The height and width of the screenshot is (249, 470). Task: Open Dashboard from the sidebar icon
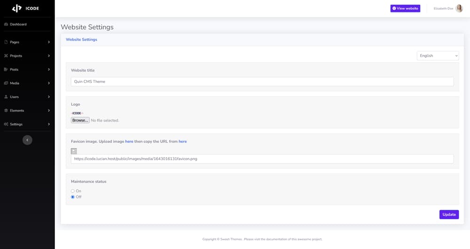pyautogui.click(x=6, y=24)
